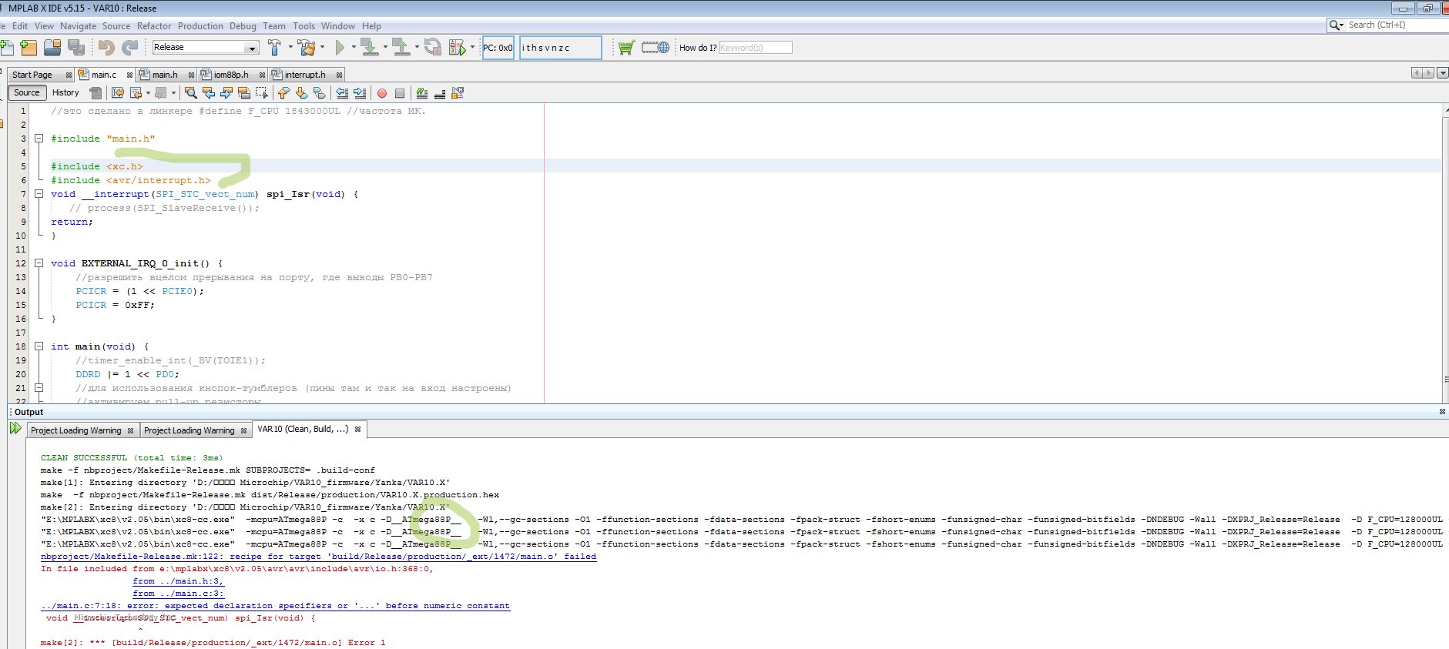Open the Refactor menu
This screenshot has height=649, width=1449.
click(x=154, y=26)
